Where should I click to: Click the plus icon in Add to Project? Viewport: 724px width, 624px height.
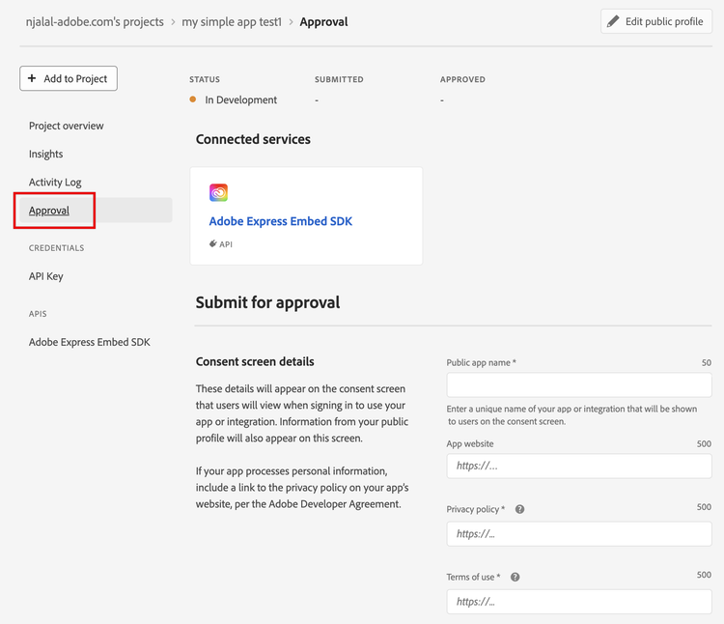32,78
